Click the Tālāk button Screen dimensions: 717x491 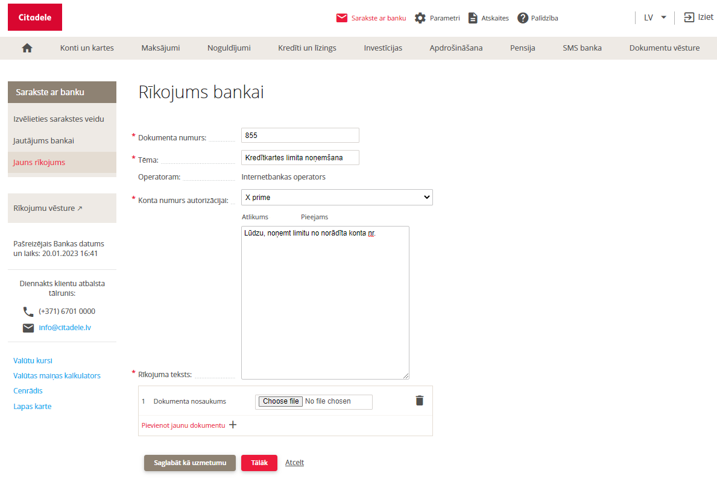pos(259,463)
